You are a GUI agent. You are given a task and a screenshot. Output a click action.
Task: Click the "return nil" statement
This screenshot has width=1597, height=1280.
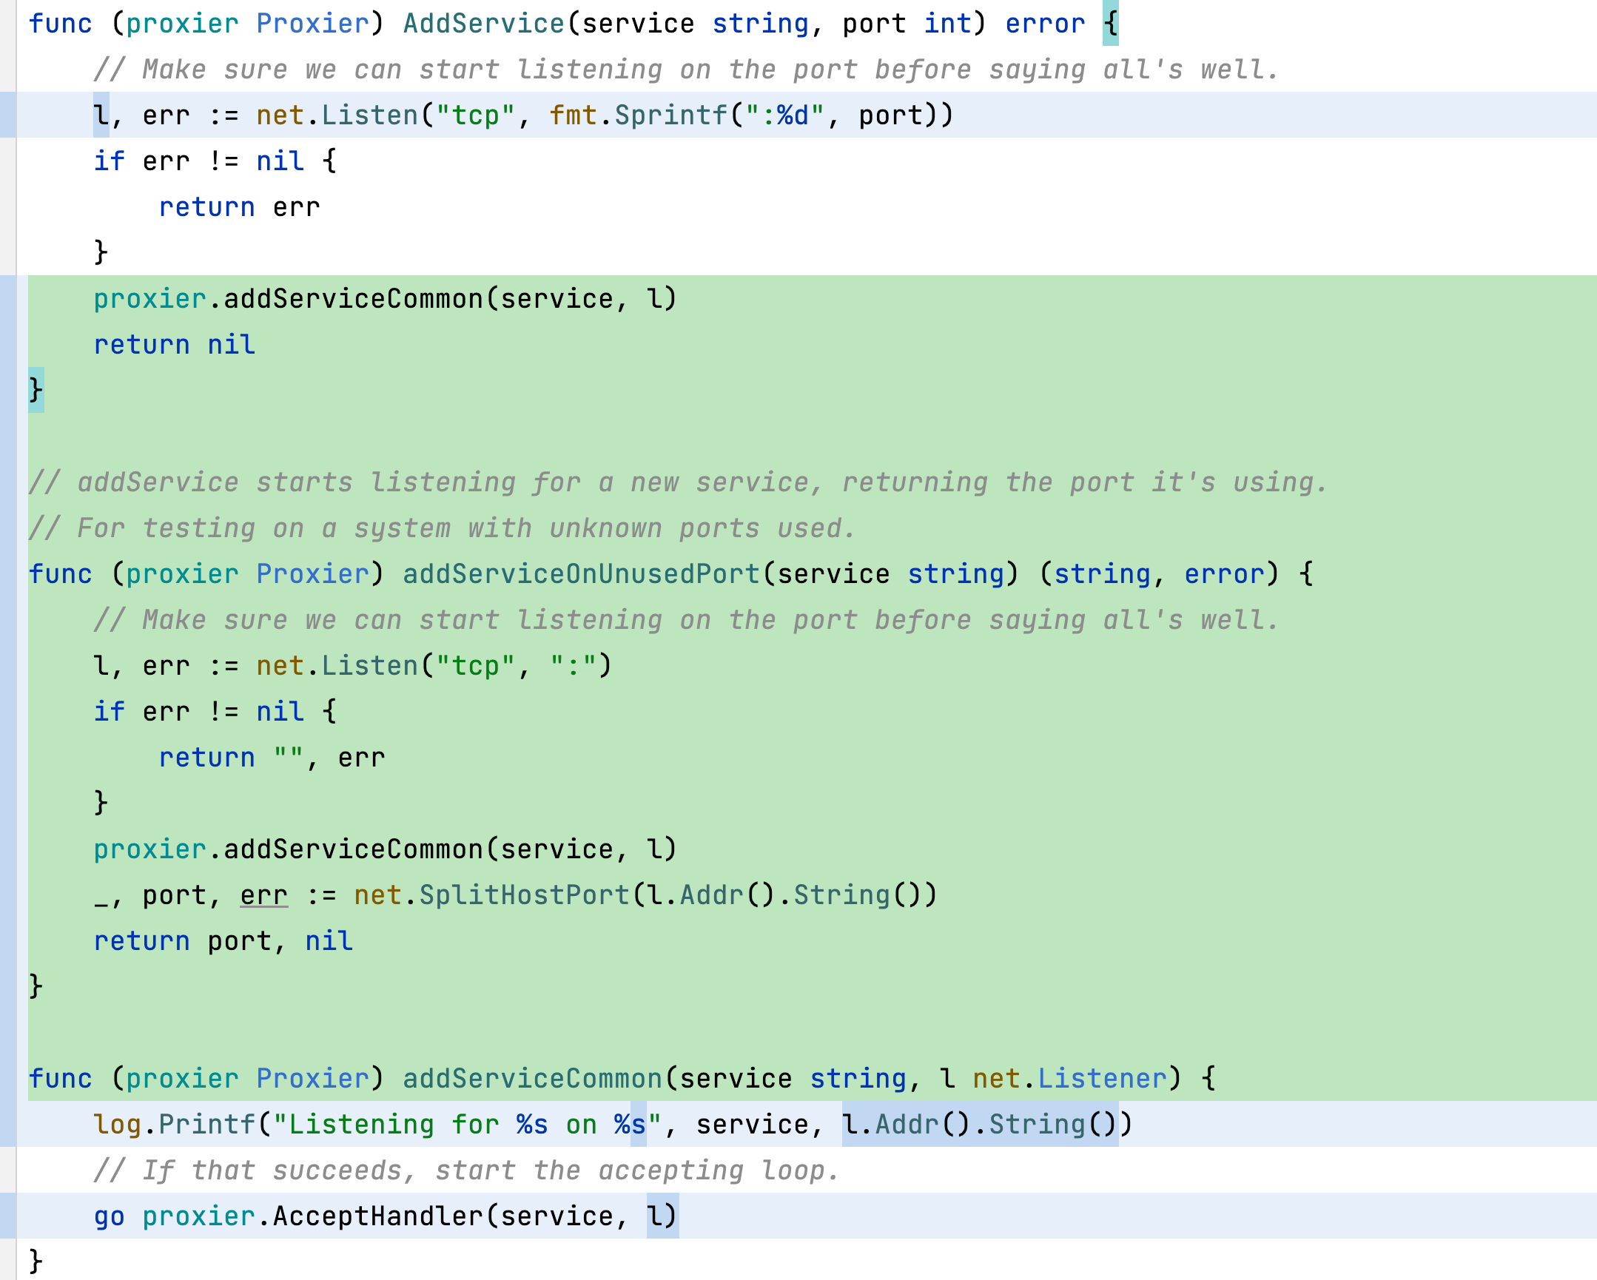pos(174,346)
